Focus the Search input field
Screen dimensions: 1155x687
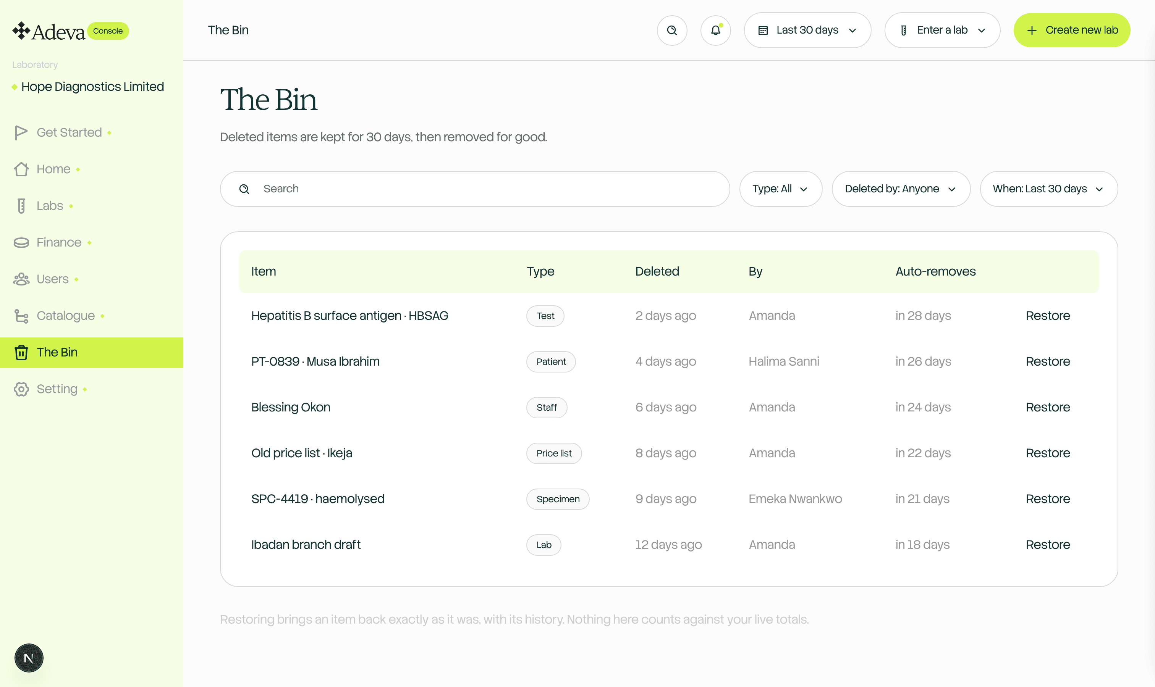click(475, 189)
